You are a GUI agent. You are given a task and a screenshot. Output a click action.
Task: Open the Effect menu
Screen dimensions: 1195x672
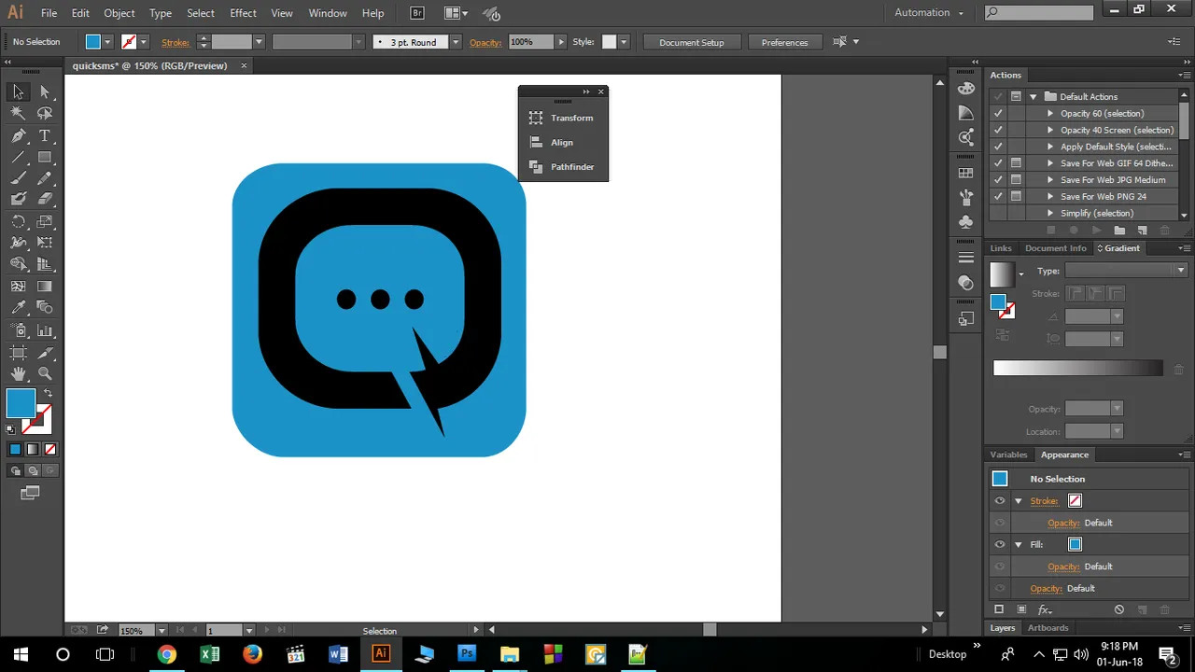pos(243,13)
